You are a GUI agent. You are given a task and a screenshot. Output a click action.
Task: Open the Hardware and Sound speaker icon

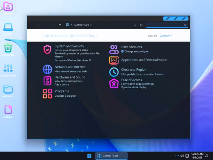pos(47,81)
